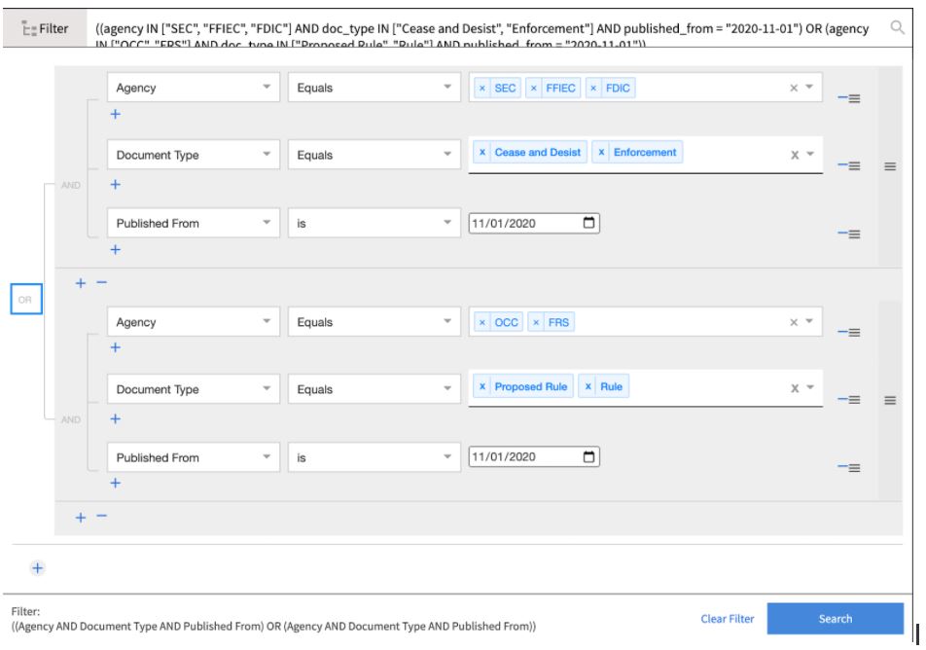The image size is (926, 650).
Task: Clear all values in SEC FFIEC FDIC field
Action: 794,88
